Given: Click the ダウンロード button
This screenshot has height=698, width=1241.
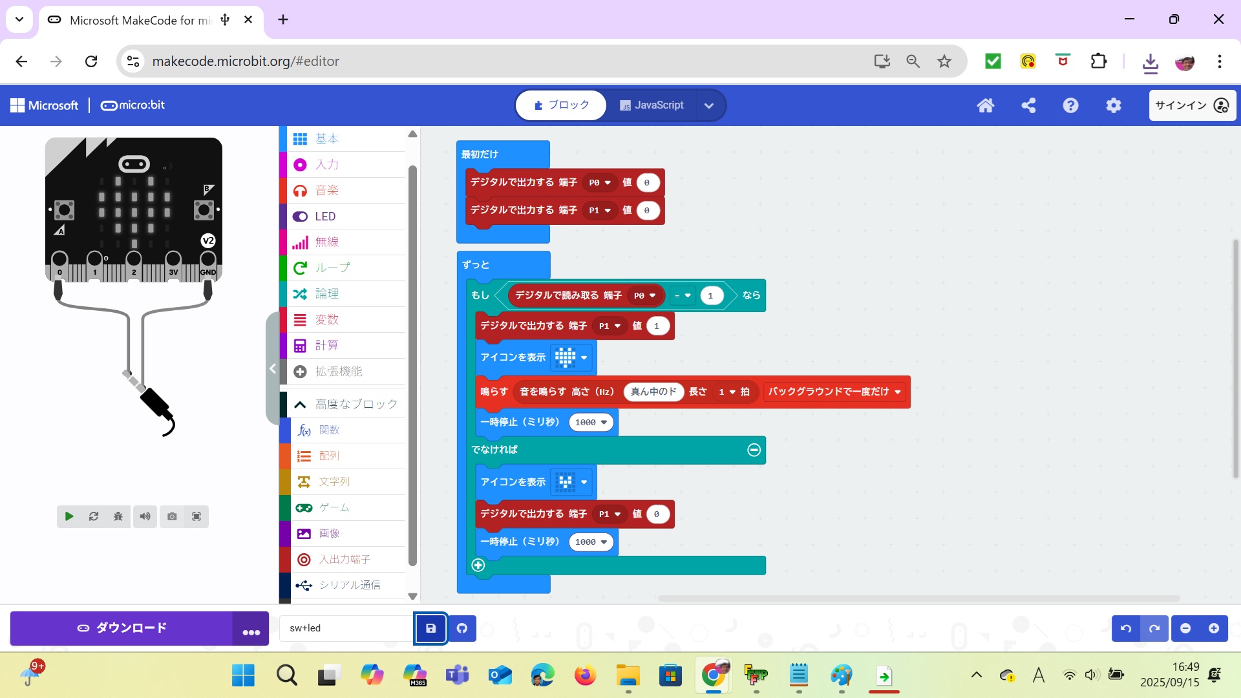Looking at the screenshot, I should pos(122,628).
